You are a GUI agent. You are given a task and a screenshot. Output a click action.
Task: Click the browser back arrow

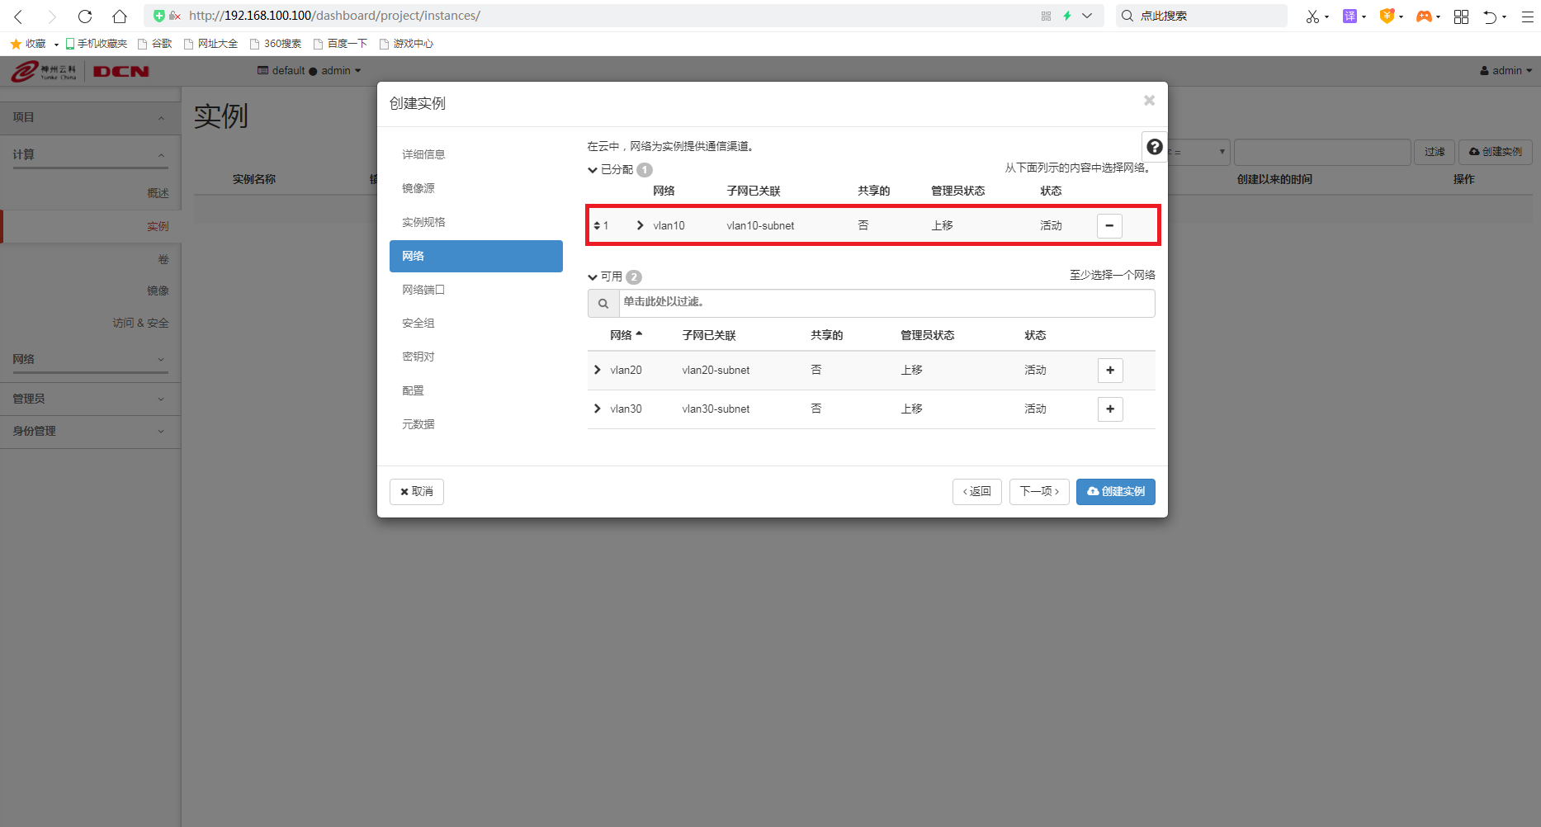pyautogui.click(x=18, y=16)
